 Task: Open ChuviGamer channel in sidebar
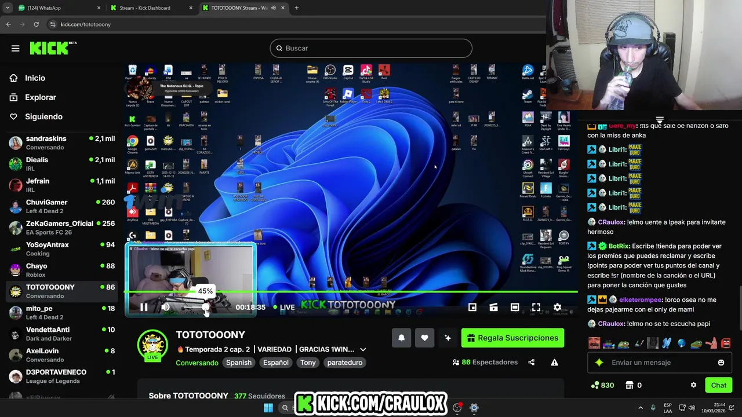[61, 206]
